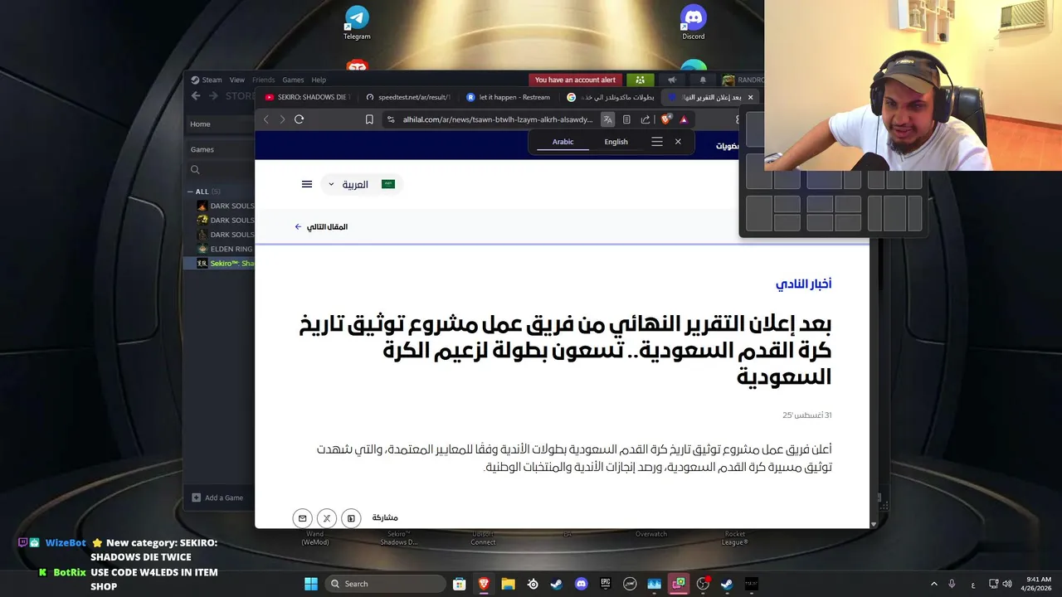Screen dimensions: 1062x597
Task: Click the page vertical scrollbar
Action: (x=874, y=381)
